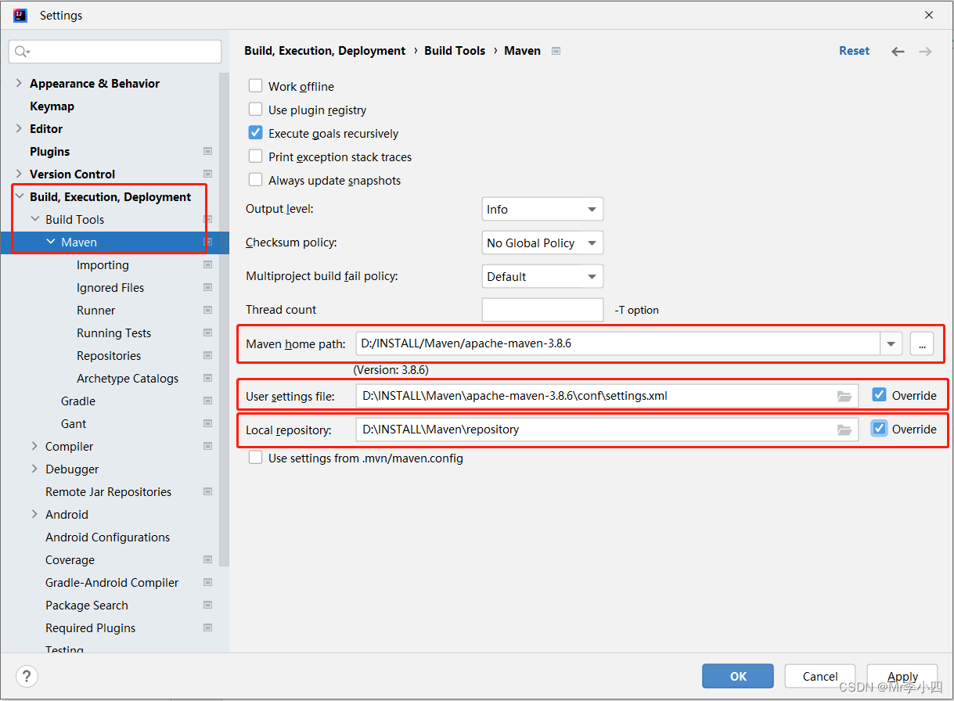Click the Thread count input field
Image resolution: width=954 pixels, height=701 pixels.
[542, 310]
